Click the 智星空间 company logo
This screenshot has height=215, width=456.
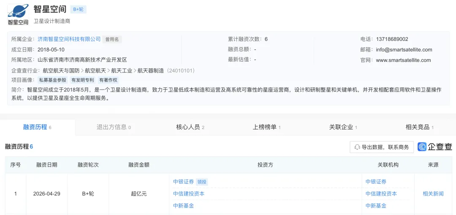tap(18, 14)
